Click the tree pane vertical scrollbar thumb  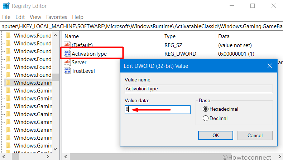56,77
